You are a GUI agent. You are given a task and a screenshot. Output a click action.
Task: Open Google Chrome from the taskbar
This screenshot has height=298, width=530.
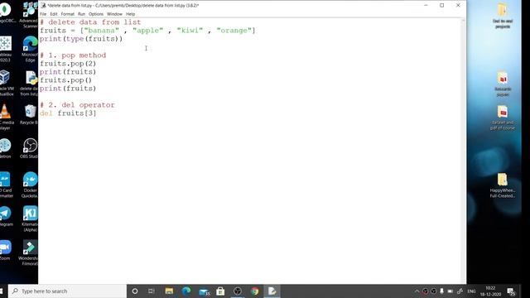point(255,291)
